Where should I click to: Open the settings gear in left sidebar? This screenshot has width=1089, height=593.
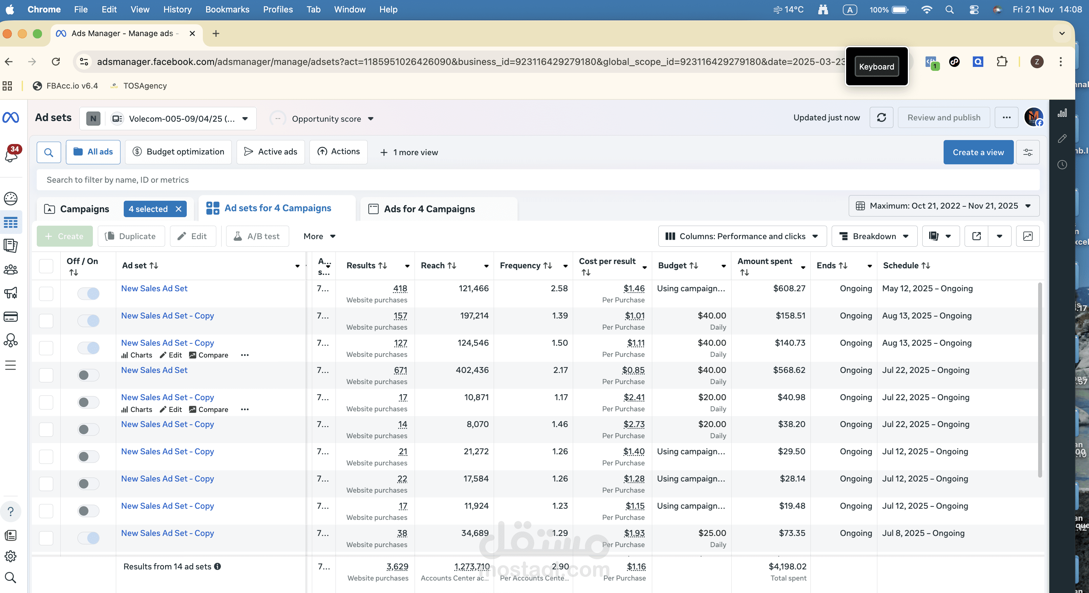[11, 556]
